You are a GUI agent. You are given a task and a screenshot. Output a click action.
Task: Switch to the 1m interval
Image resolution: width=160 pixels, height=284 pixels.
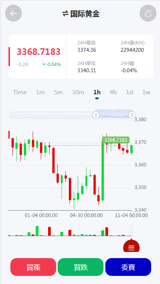click(40, 92)
